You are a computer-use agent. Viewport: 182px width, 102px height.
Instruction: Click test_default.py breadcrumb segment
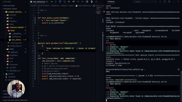[84, 6]
